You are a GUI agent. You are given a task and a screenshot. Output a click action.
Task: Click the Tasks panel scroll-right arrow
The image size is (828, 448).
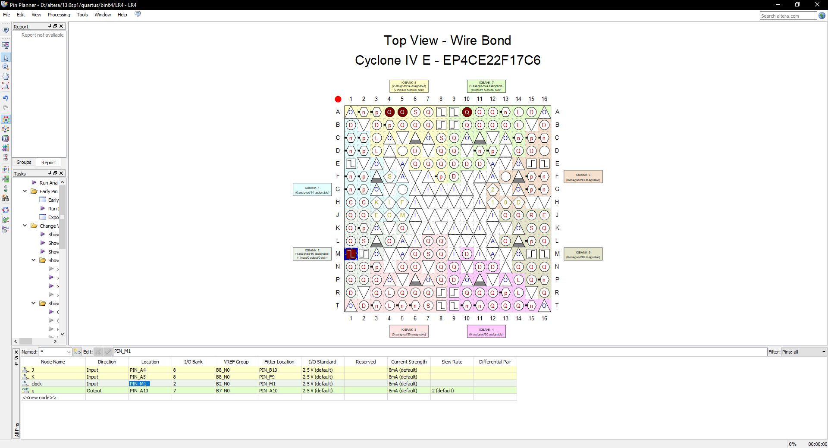click(55, 341)
